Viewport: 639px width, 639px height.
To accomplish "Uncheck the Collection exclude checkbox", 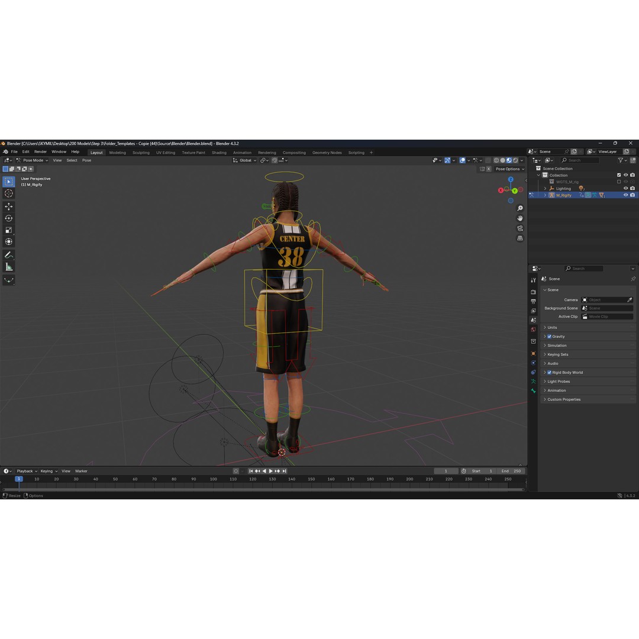I will click(x=619, y=175).
